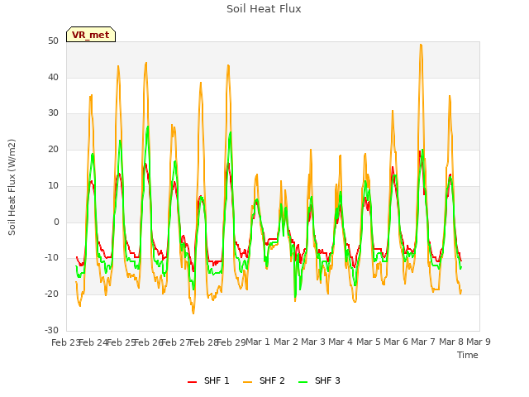Click the red SHF 1 legend swatch
Screen dimensions: 529x397
point(192,381)
